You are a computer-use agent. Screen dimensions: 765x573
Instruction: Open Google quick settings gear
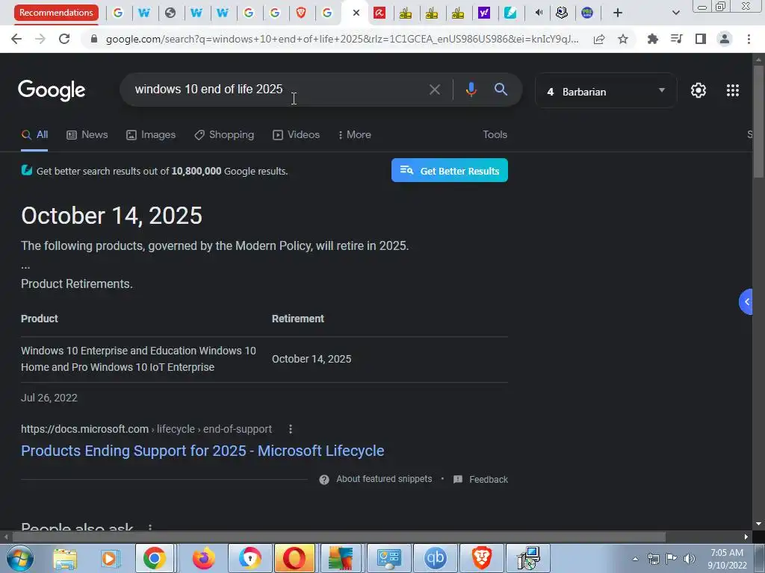(x=699, y=90)
